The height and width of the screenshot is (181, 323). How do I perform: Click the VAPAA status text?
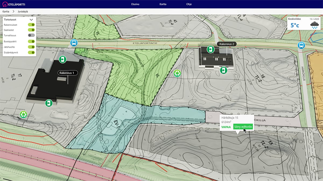[x=226, y=127]
